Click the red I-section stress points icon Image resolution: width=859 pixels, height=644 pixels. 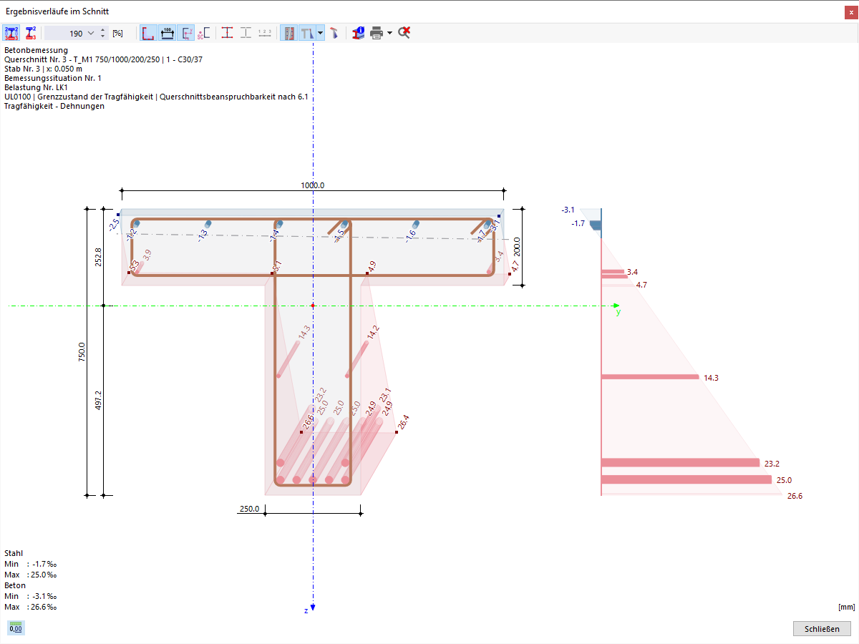click(227, 33)
